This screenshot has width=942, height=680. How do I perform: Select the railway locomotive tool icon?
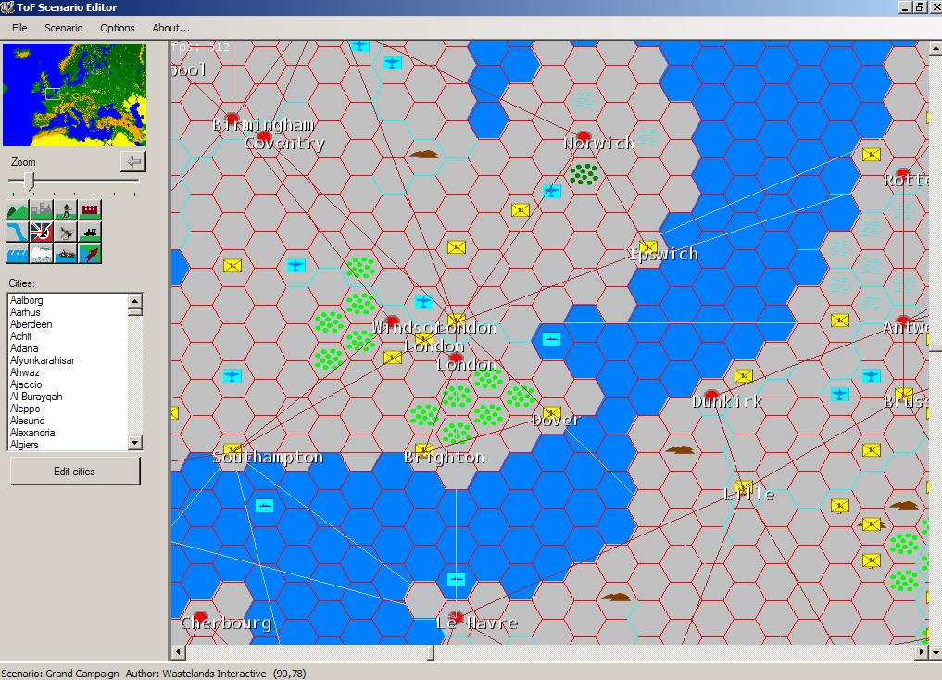point(90,232)
